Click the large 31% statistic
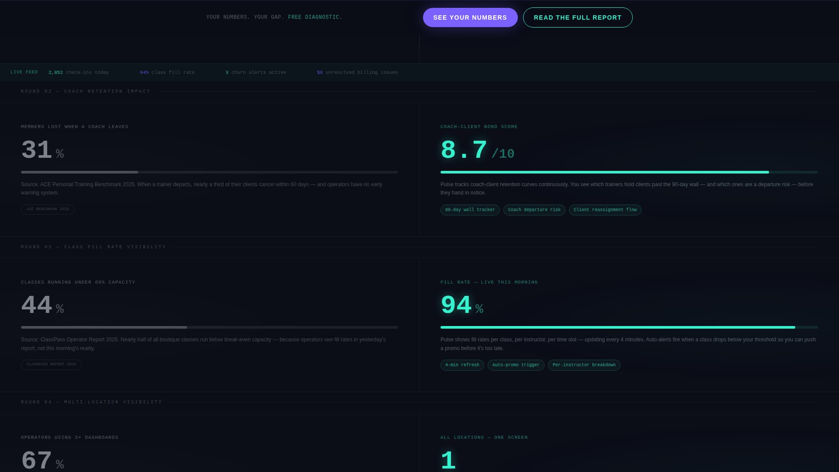Viewport: 839px width, 472px height. click(42, 150)
